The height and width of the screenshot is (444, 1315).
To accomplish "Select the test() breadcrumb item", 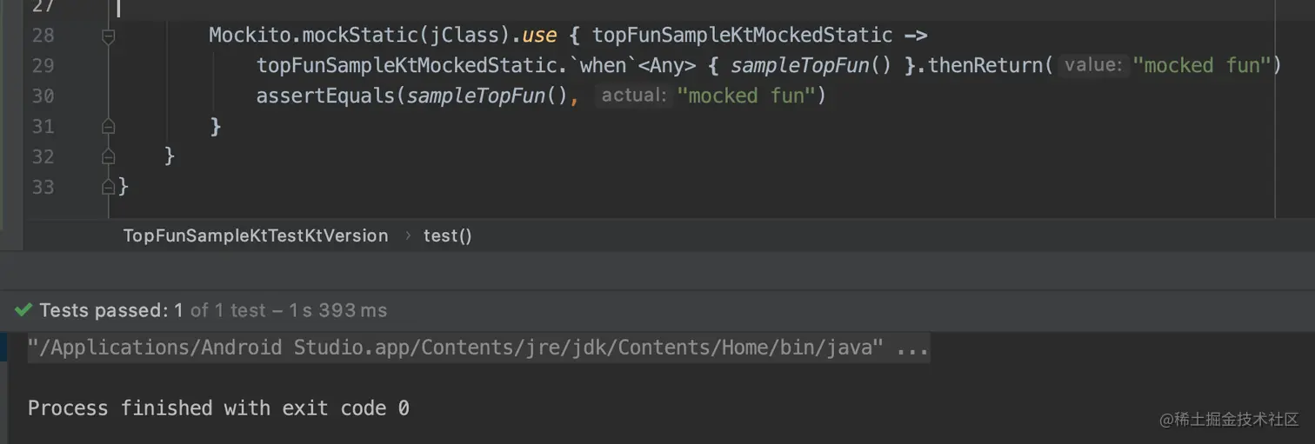I will click(x=447, y=235).
